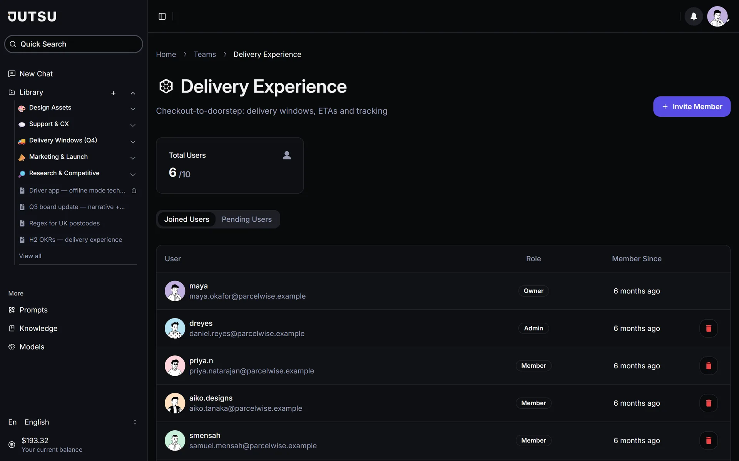Click the JUTSU logo
The width and height of the screenshot is (739, 461).
[32, 16]
